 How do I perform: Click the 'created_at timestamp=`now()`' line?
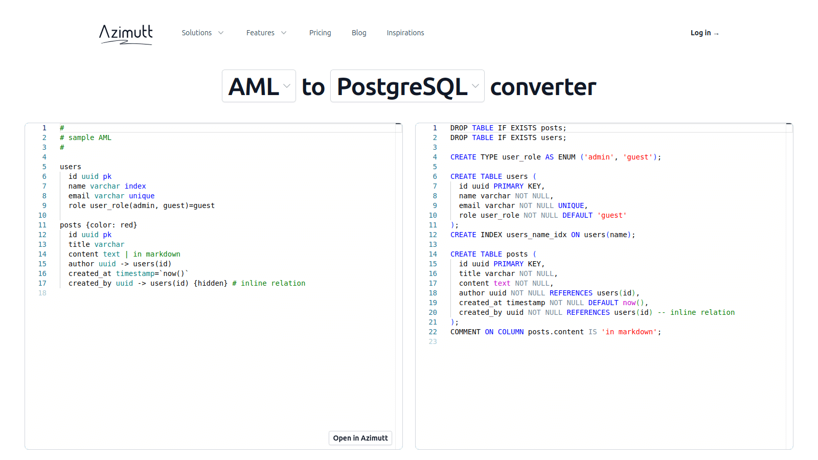[x=129, y=273]
